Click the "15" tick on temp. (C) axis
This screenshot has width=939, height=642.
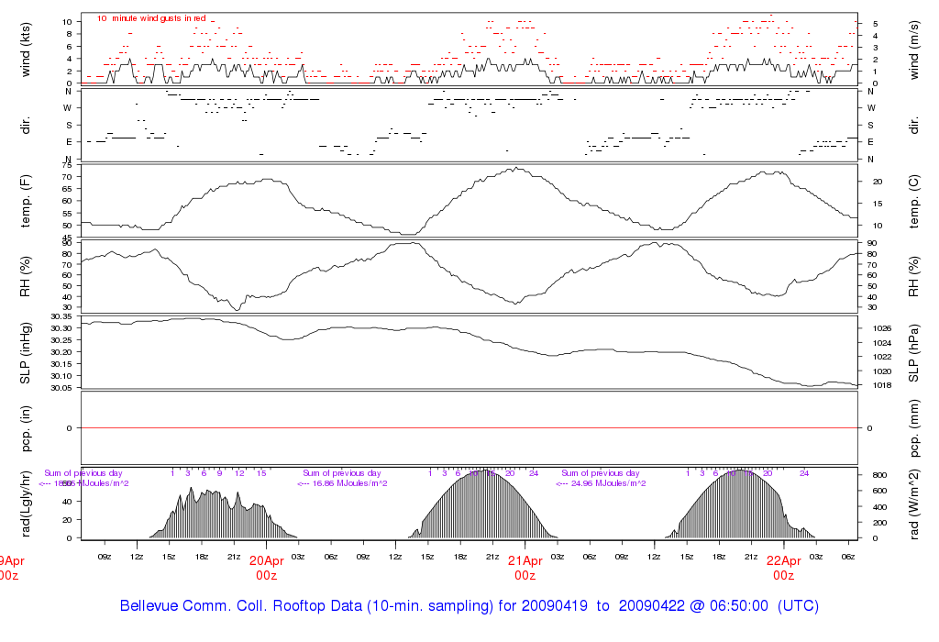[x=878, y=204]
